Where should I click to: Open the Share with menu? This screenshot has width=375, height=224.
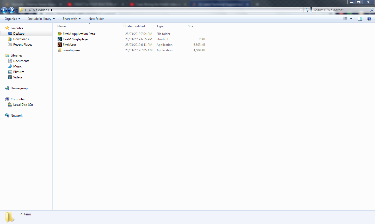coord(72,19)
